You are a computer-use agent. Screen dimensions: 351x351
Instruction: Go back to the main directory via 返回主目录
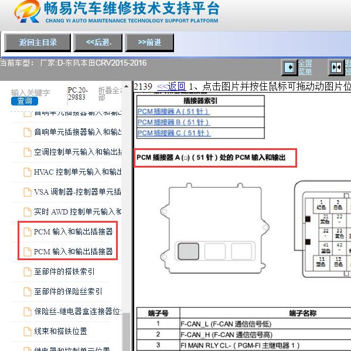pos(38,43)
